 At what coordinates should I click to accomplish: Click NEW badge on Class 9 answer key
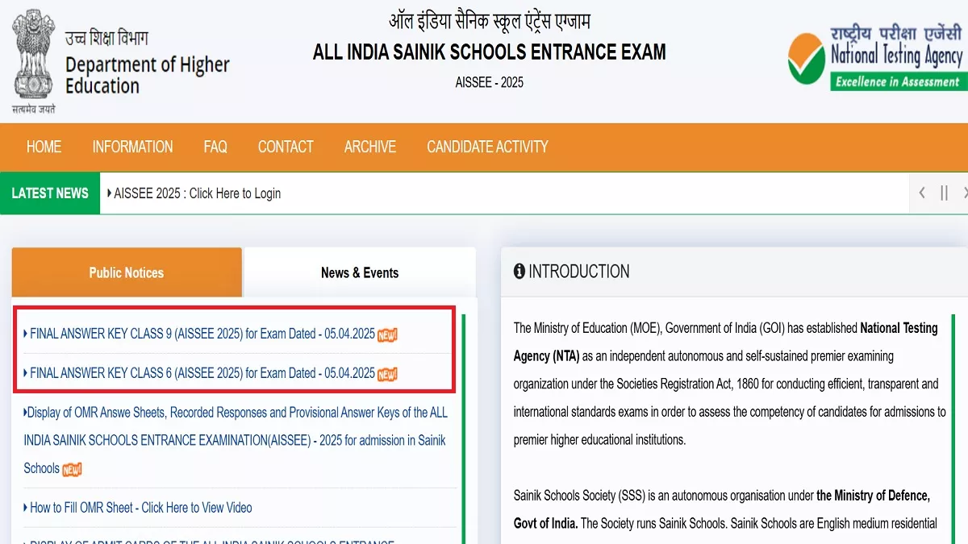coord(387,334)
